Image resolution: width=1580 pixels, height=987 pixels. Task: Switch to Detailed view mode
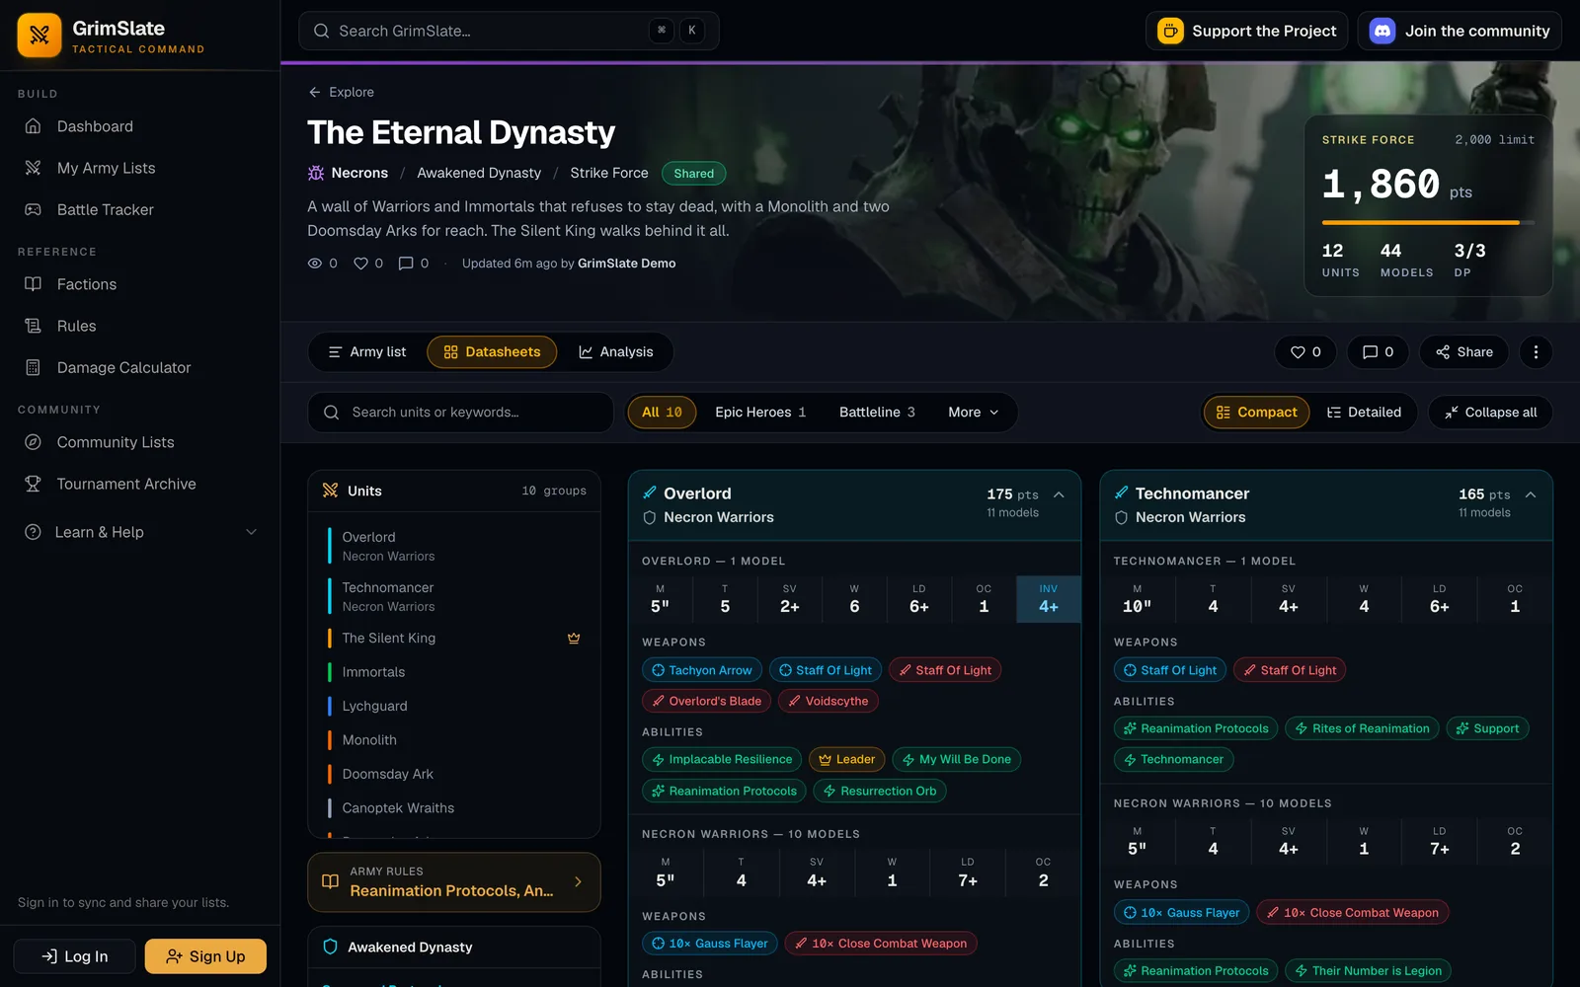pos(1364,413)
